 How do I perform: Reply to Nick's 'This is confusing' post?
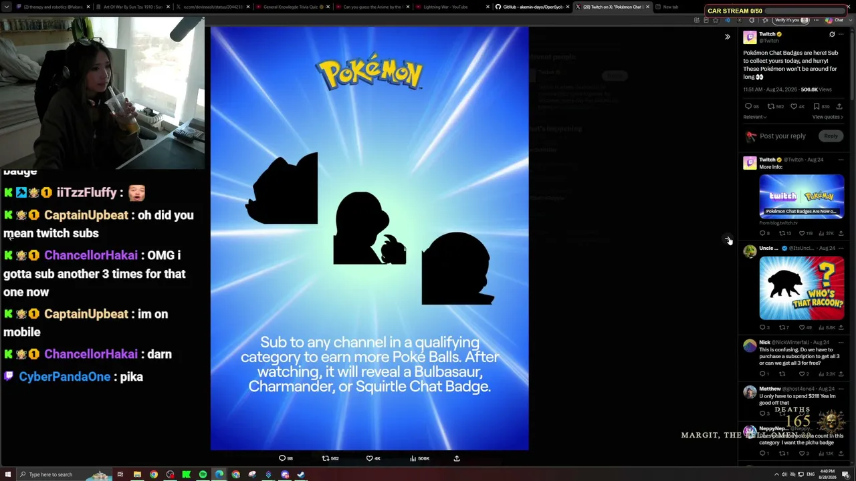click(762, 374)
